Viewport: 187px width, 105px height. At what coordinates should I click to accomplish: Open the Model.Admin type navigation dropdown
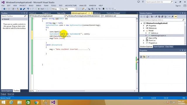pyautogui.click(x=84, y=16)
